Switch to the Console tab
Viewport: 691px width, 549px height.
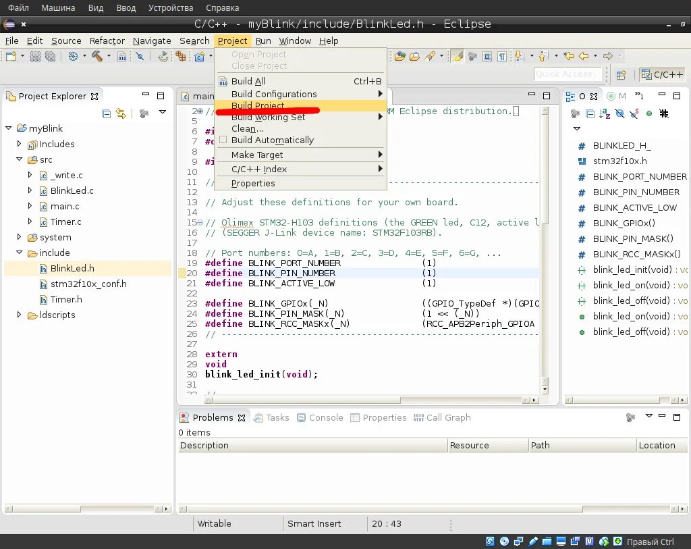pos(320,417)
